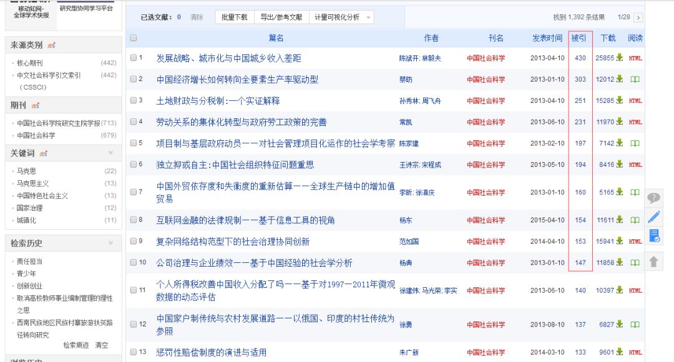674x362 pixels.
Task: Sort results by 下载 column
Action: click(x=608, y=38)
